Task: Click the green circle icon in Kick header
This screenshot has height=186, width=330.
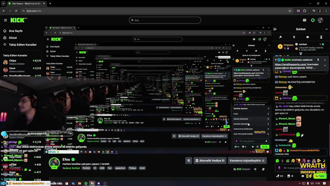Action: tap(313, 20)
